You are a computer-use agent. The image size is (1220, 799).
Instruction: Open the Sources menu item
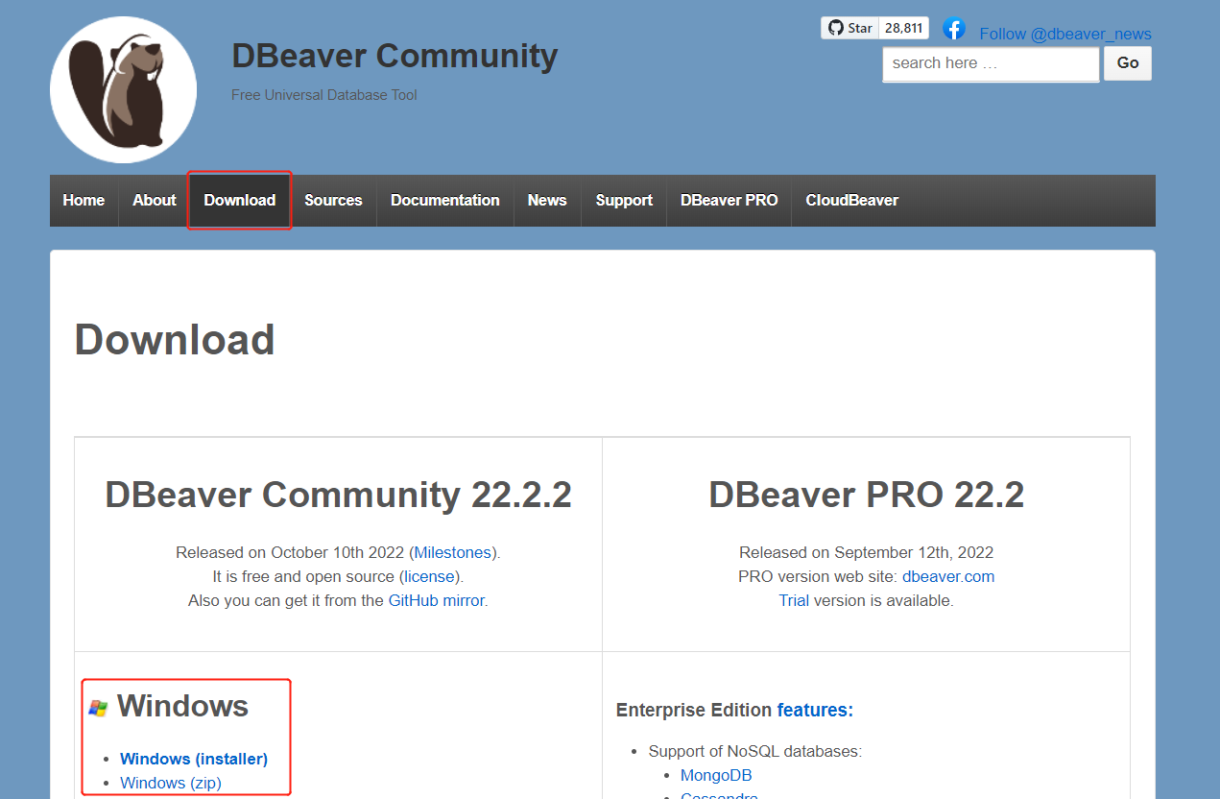pos(333,201)
